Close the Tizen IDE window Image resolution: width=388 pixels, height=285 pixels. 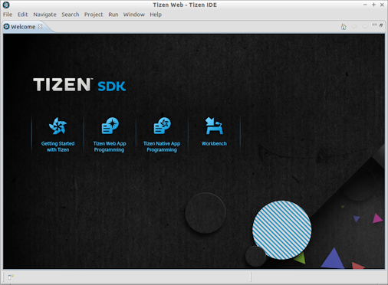click(x=382, y=5)
